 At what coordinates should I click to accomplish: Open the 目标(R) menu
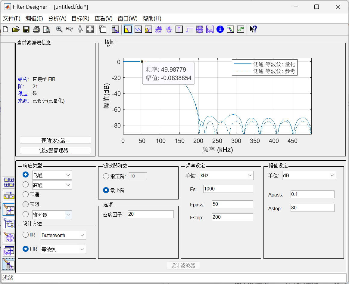point(80,18)
